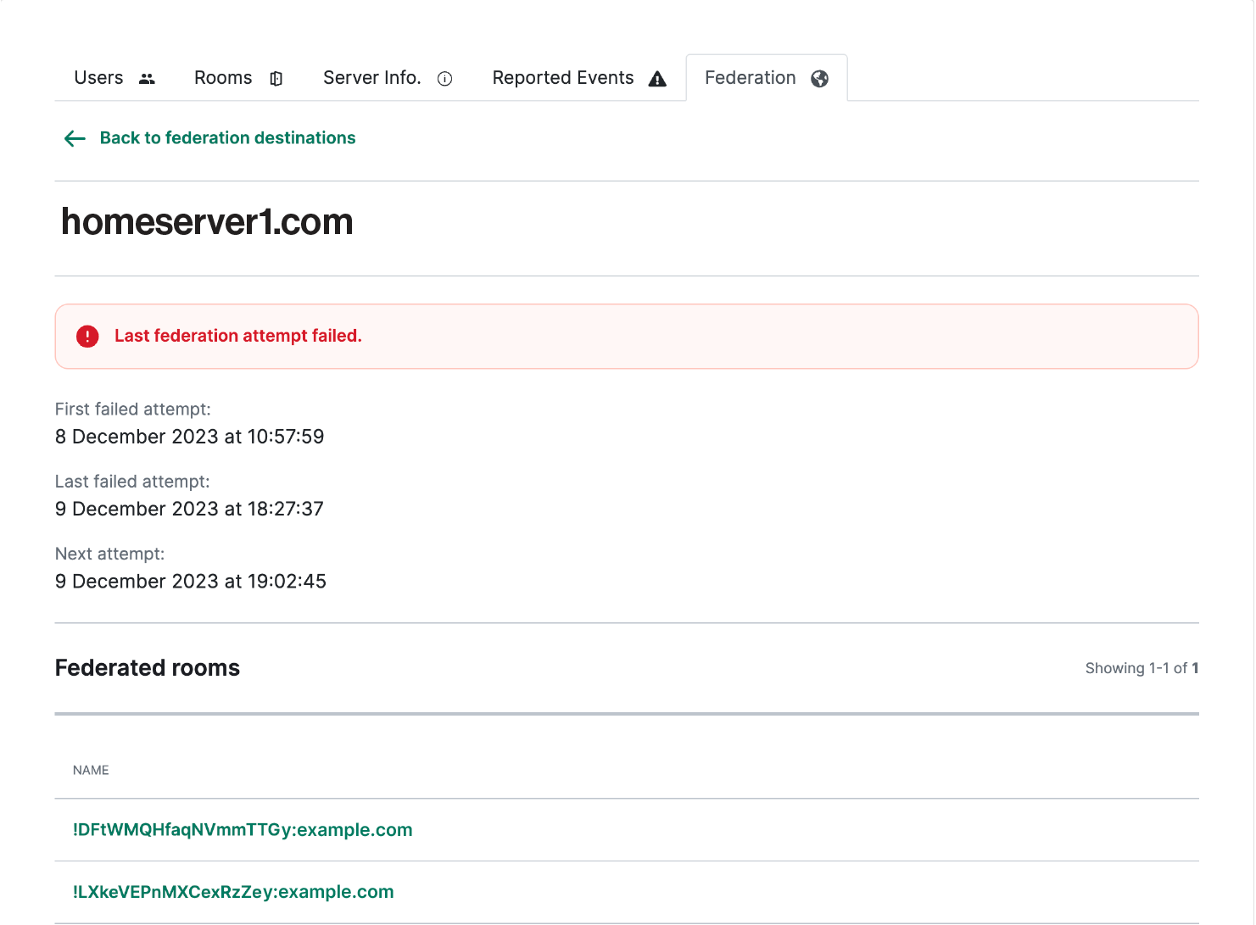This screenshot has height=925, width=1256.
Task: Click the NAME column header
Action: (91, 771)
